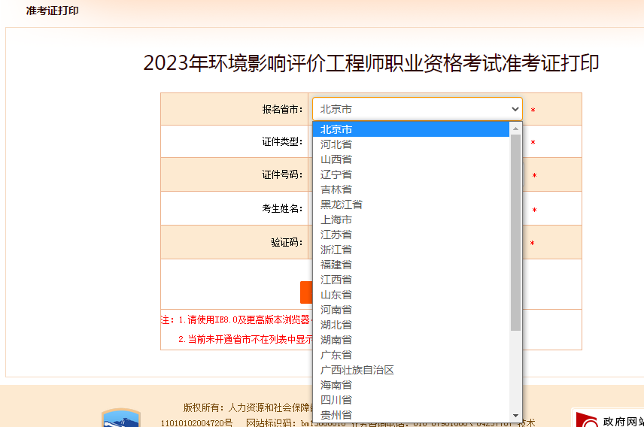The height and width of the screenshot is (427, 644).
Task: Select 江苏省 option
Action: click(411, 235)
